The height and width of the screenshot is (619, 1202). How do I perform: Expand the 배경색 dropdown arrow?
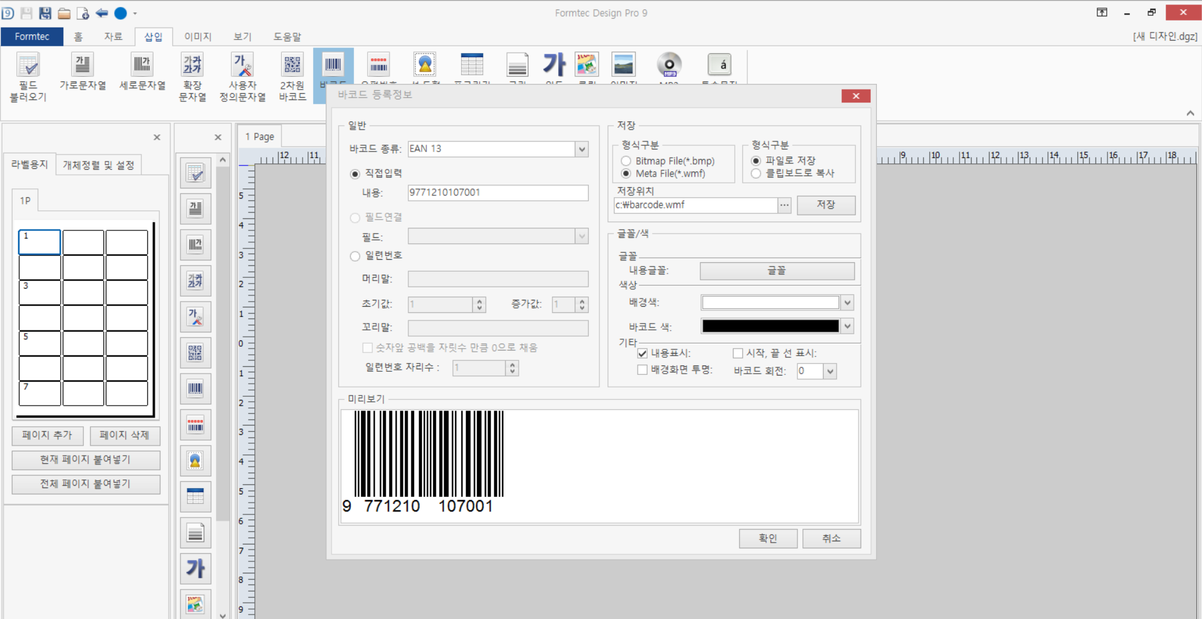[x=847, y=303]
